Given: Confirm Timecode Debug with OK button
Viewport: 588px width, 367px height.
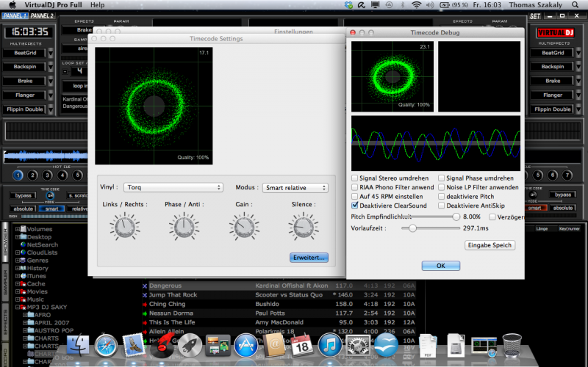Looking at the screenshot, I should click(440, 266).
